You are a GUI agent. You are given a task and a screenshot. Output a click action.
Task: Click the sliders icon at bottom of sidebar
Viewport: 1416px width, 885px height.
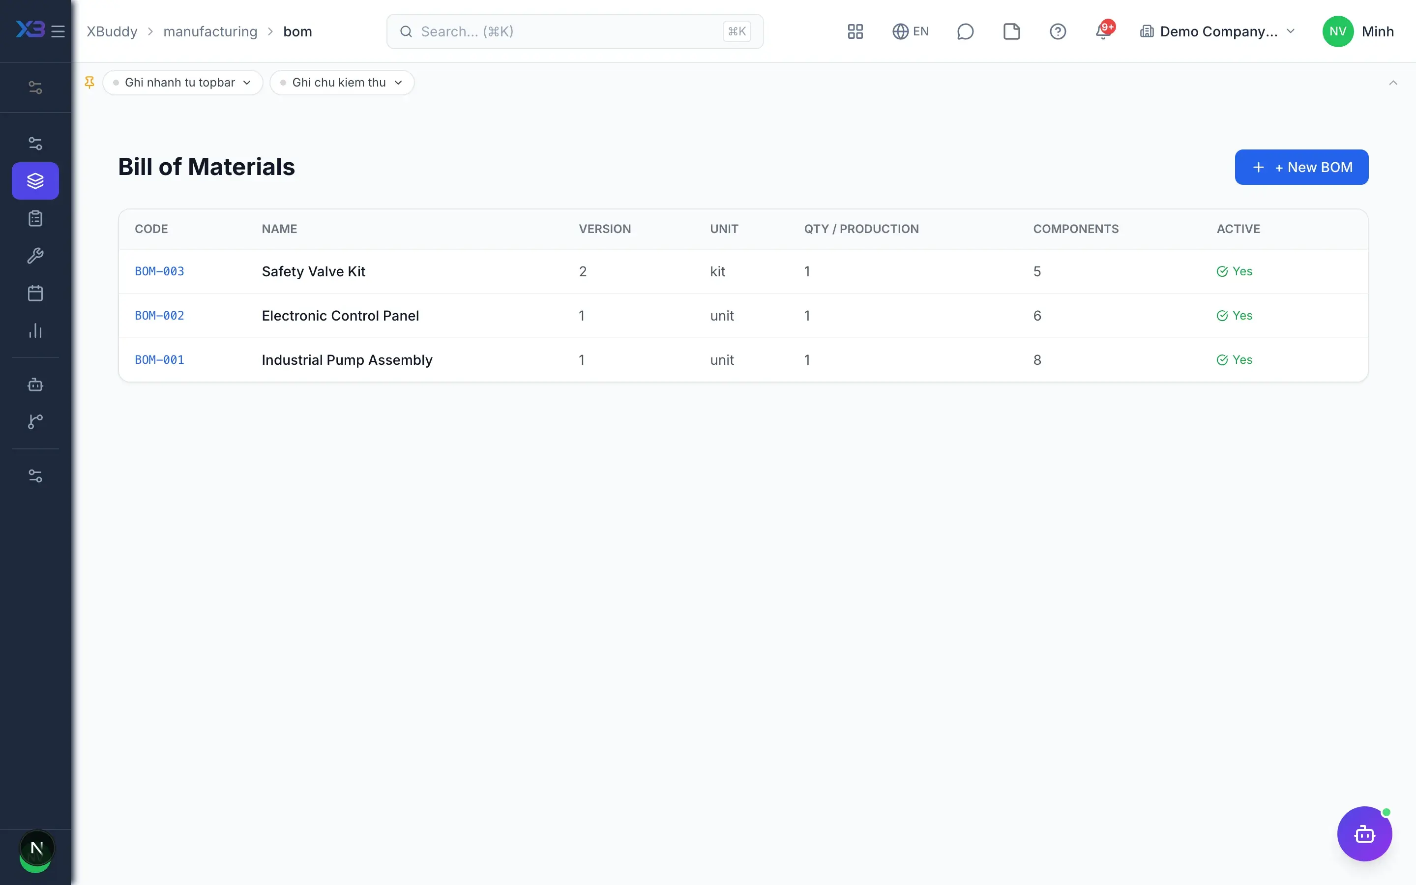point(35,476)
